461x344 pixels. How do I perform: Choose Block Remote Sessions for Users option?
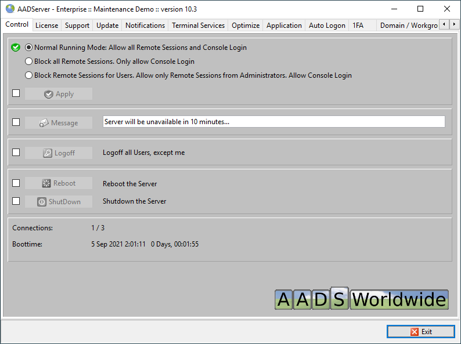29,75
